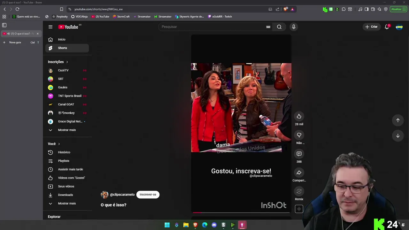Dislike this Short

[x=299, y=135]
